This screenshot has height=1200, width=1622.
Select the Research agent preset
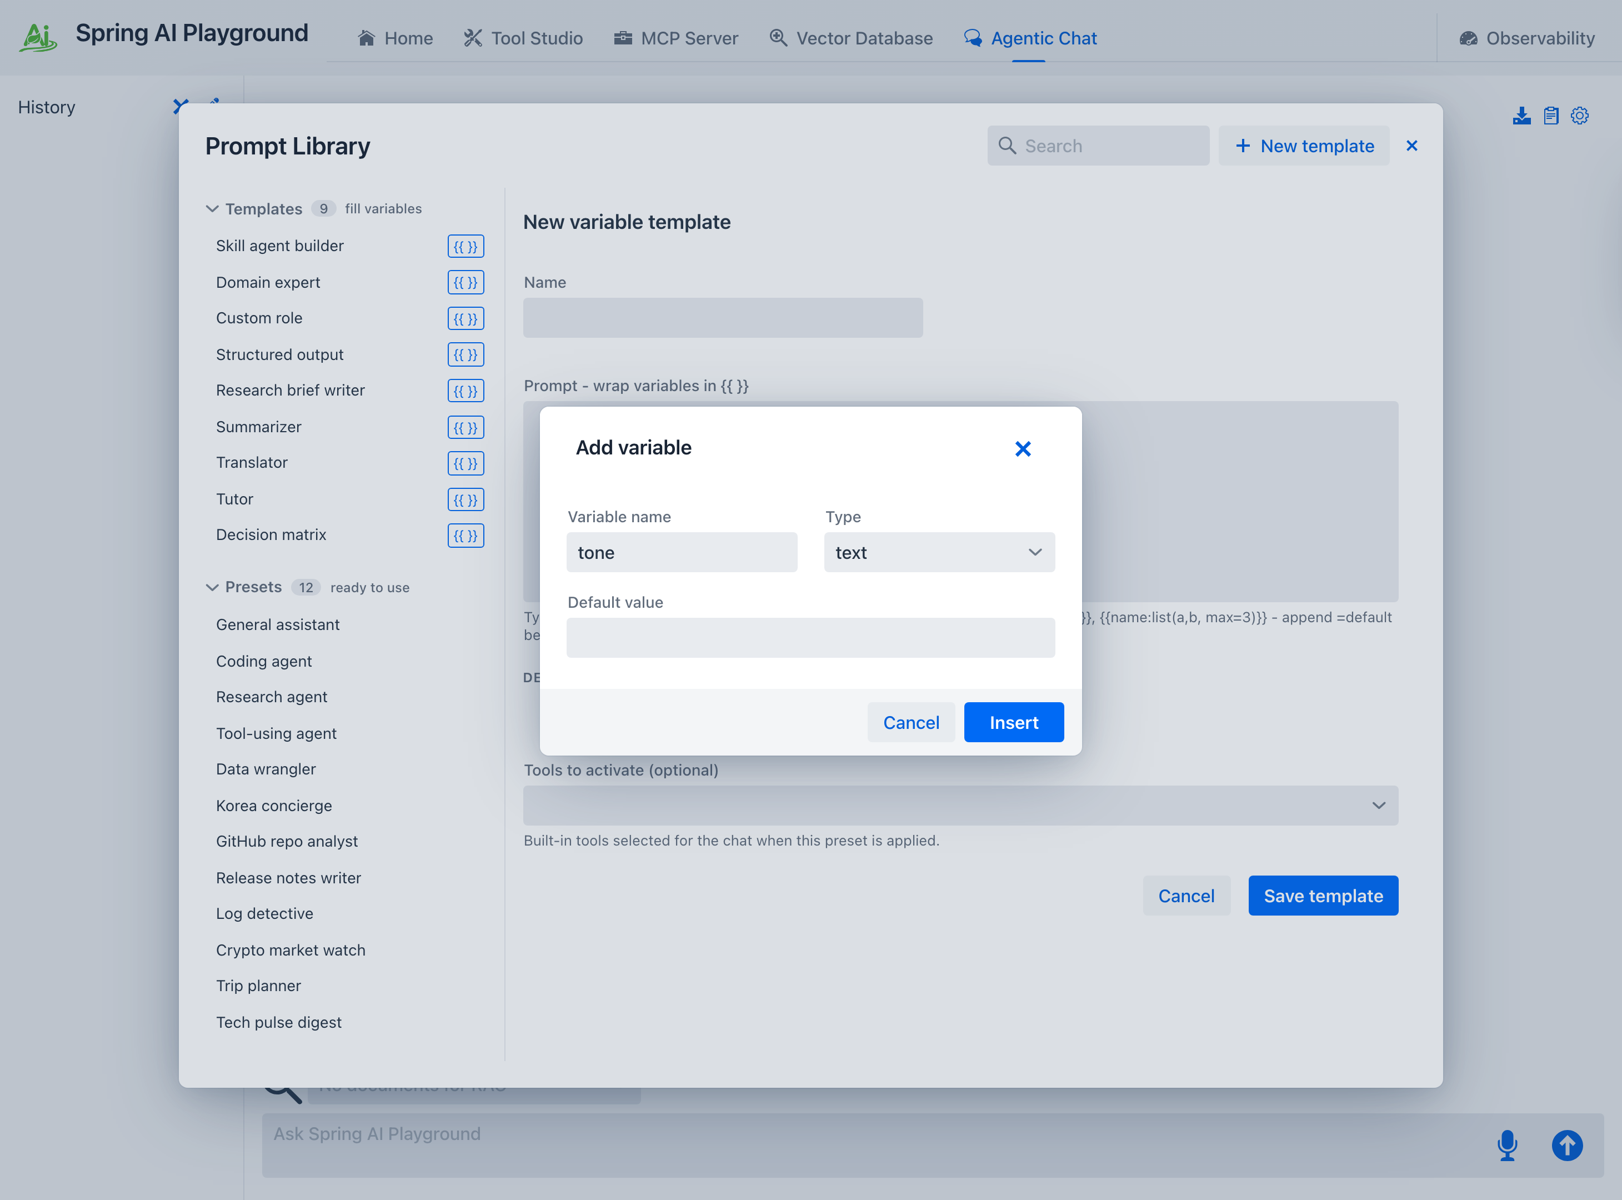272,697
